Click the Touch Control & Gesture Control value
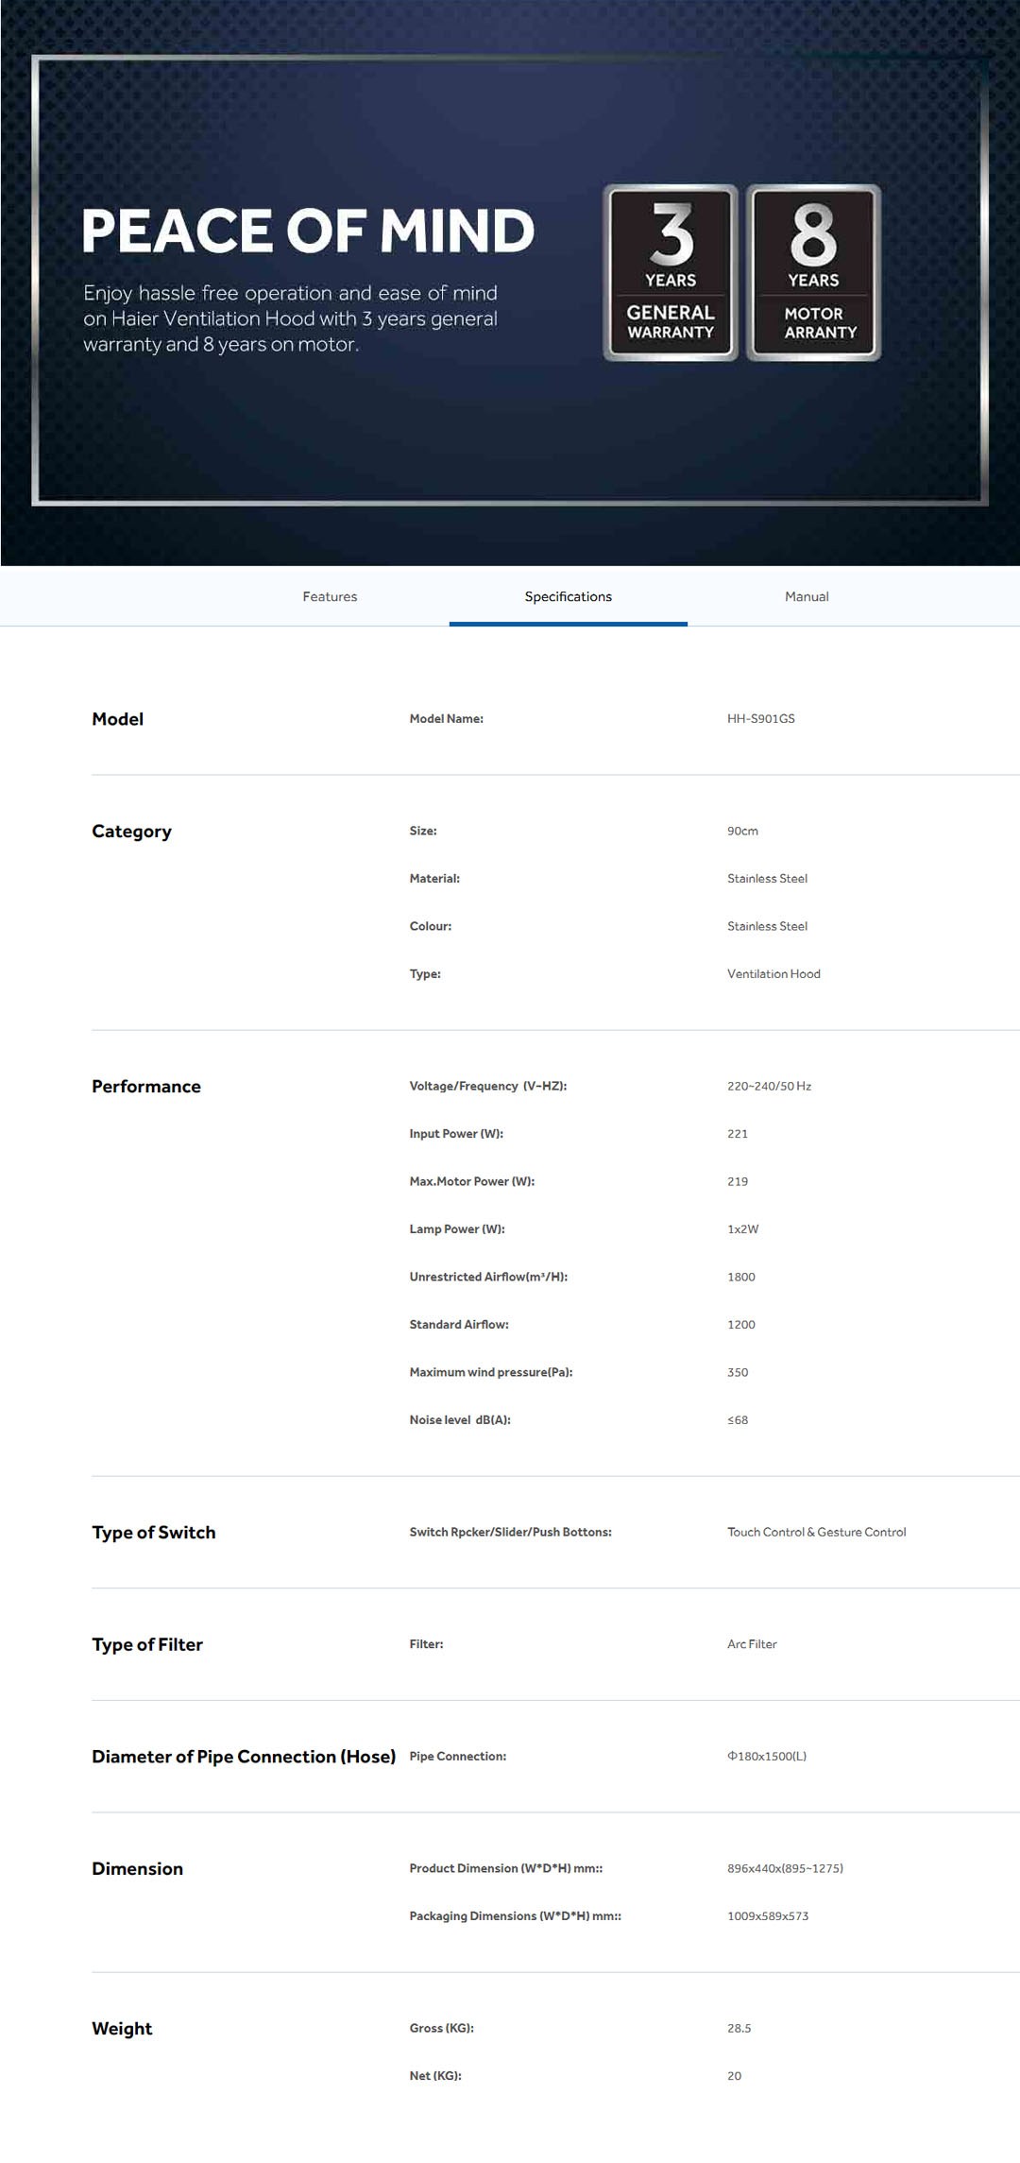This screenshot has width=1020, height=2163. 816,1533
